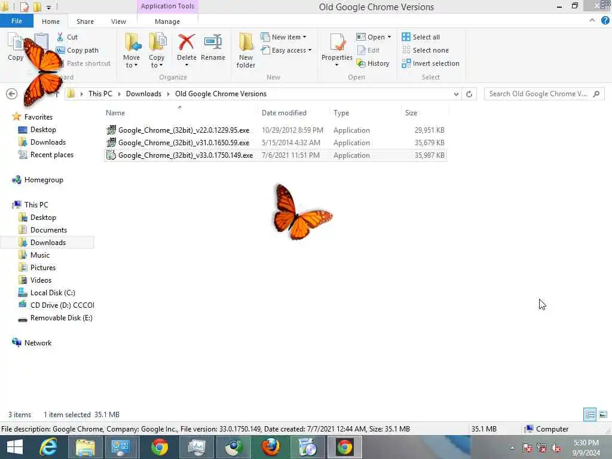Click This PC in the breadcrumb
Viewport: 612px width, 459px height.
[100, 94]
